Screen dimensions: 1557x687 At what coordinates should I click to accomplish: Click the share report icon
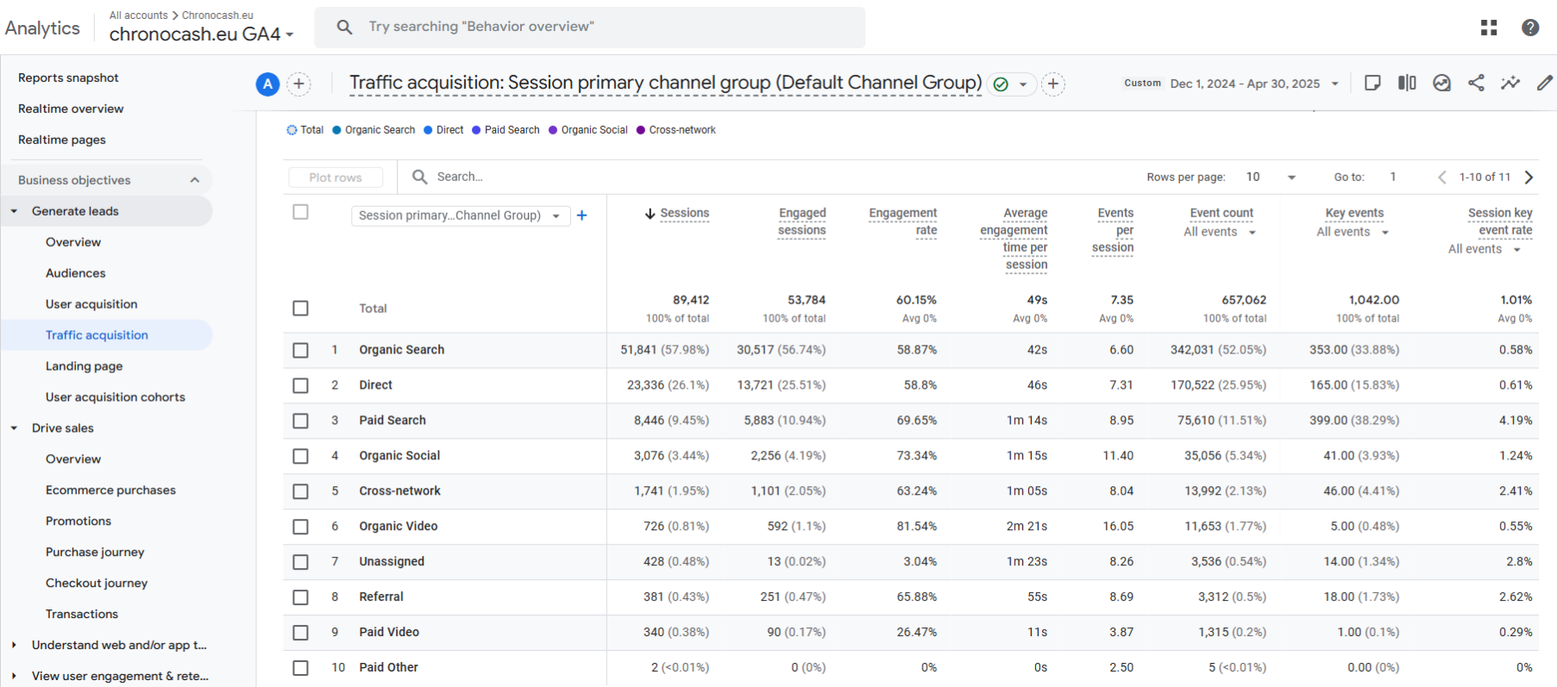1476,83
